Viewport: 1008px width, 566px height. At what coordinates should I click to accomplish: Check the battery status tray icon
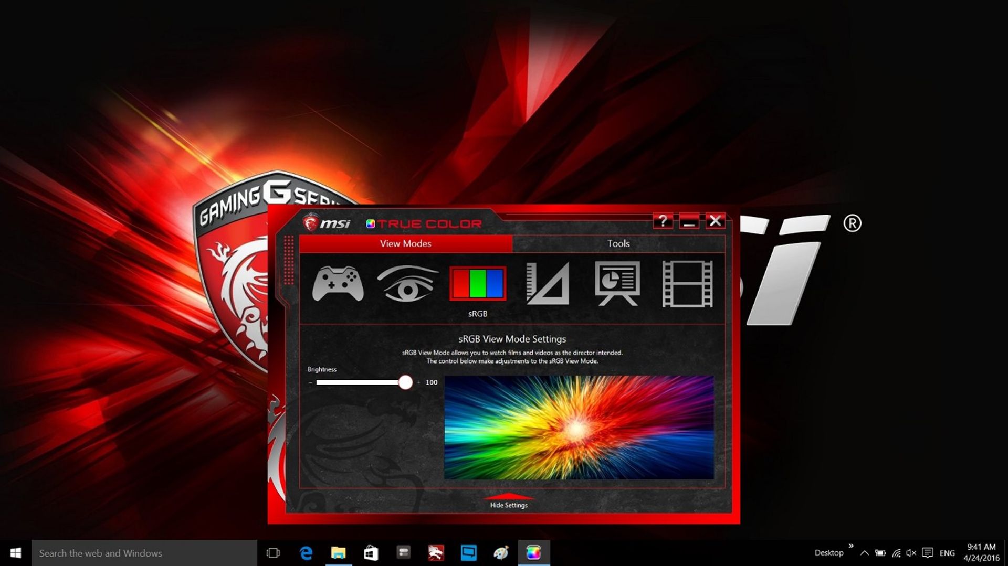point(880,553)
